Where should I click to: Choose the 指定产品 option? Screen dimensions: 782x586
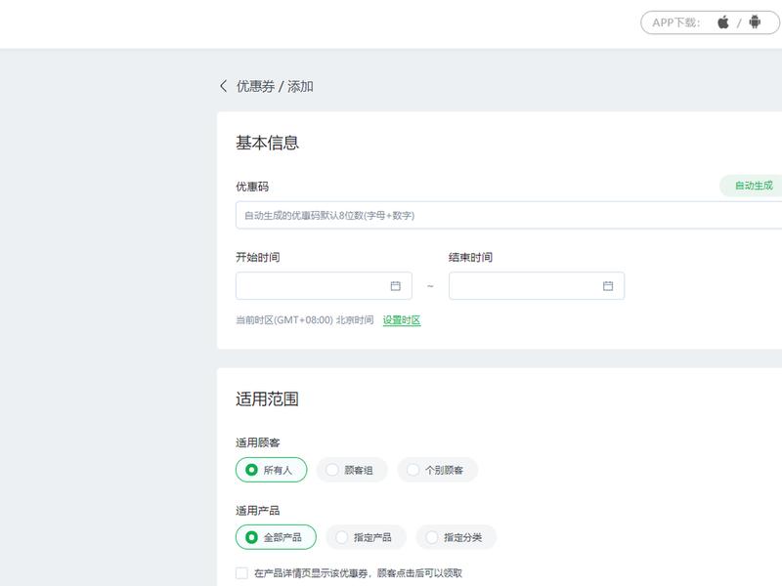coord(366,537)
